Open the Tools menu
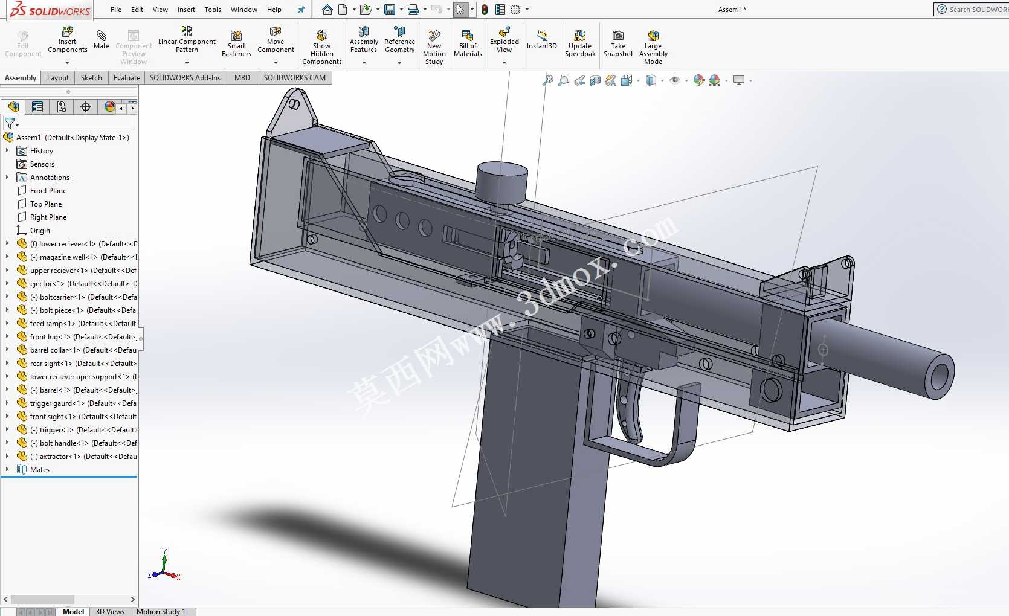The height and width of the screenshot is (616, 1009). pos(213,10)
